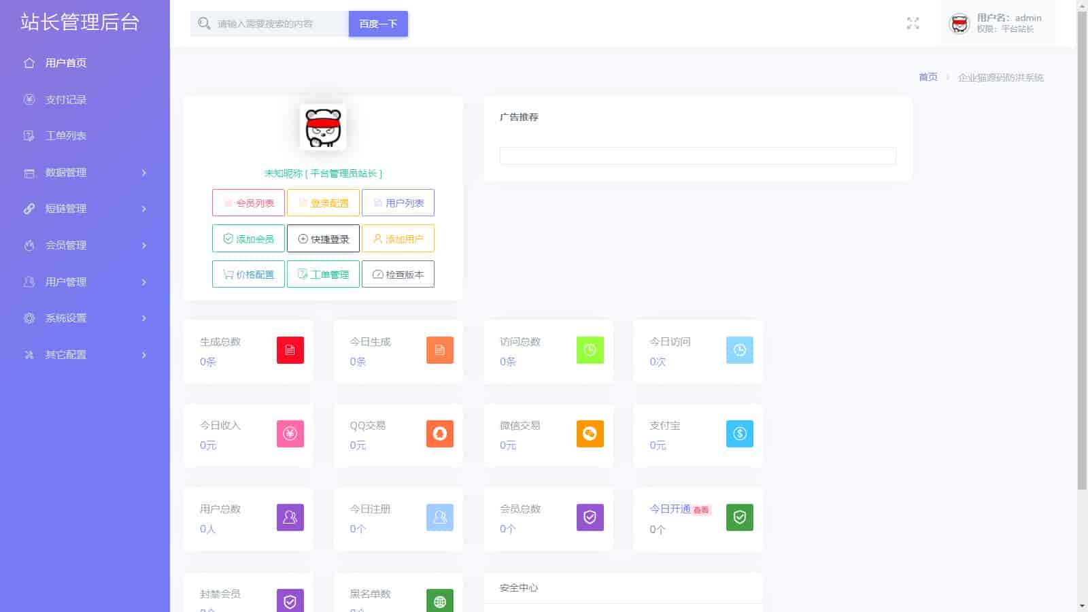Click the 添加会员 button

pyautogui.click(x=248, y=239)
